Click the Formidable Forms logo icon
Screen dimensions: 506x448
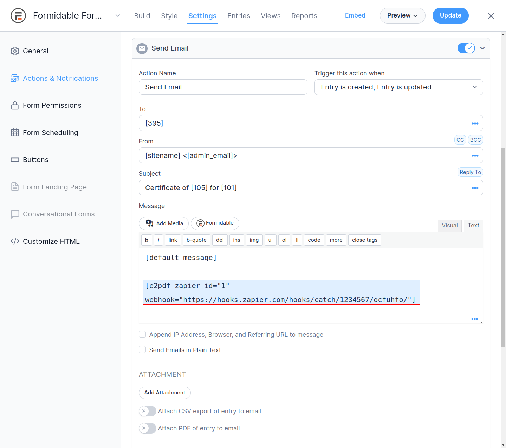pos(18,16)
